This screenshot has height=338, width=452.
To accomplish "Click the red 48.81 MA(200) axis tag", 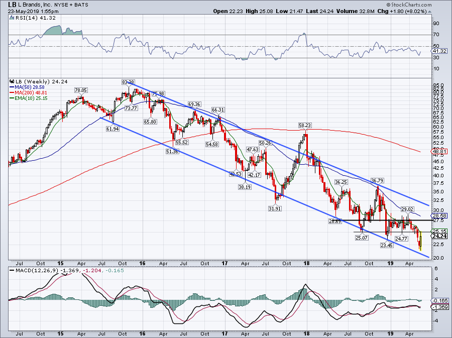I will click(x=439, y=151).
